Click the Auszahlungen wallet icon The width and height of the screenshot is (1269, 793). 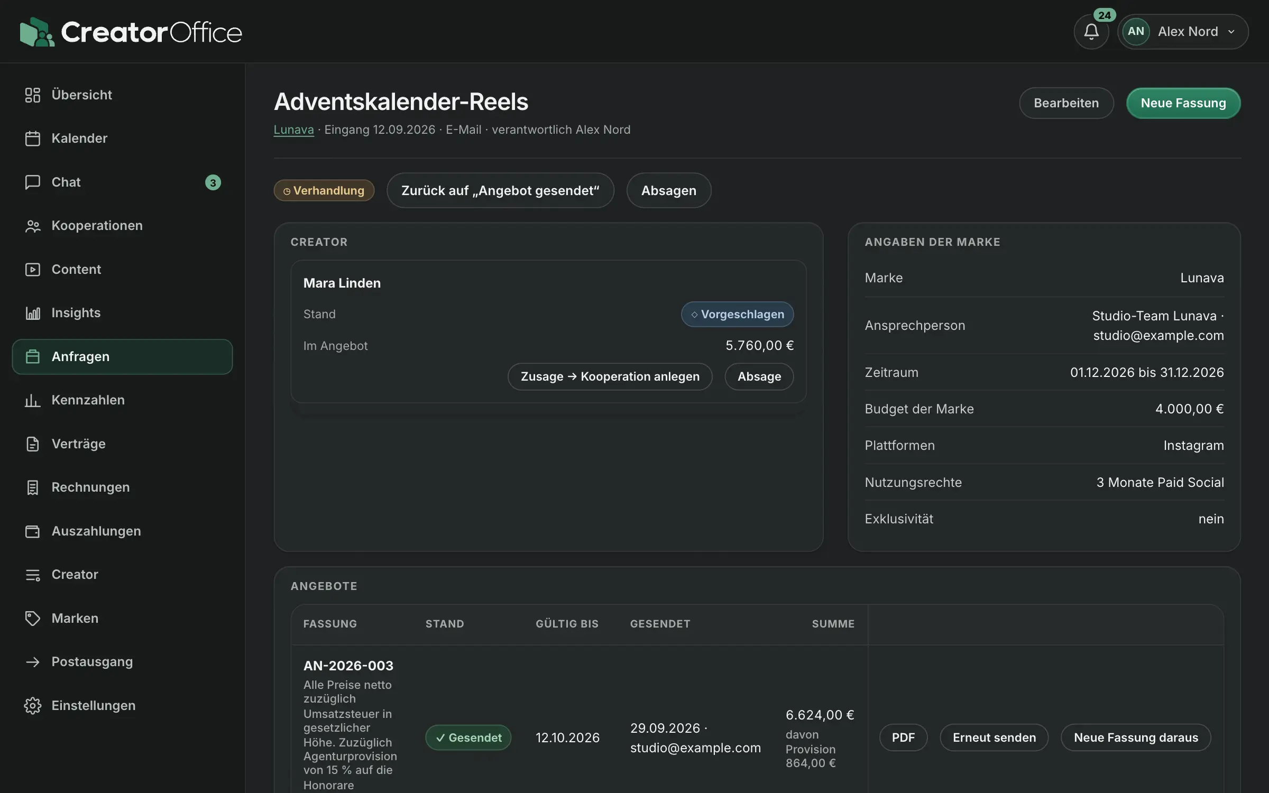coord(33,531)
